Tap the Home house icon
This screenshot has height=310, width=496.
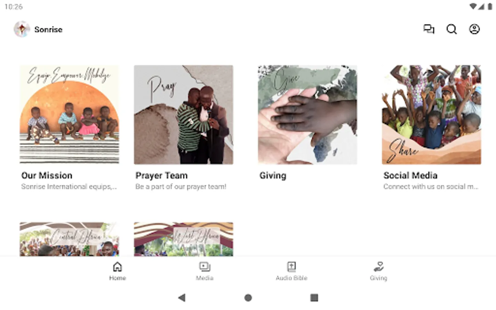click(x=117, y=267)
